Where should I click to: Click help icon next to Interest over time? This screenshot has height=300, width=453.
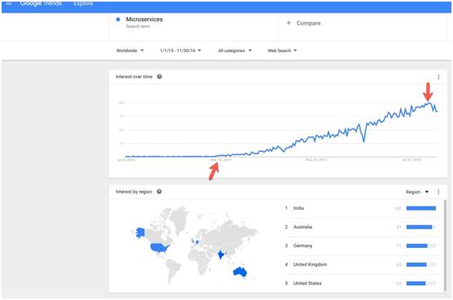[159, 76]
